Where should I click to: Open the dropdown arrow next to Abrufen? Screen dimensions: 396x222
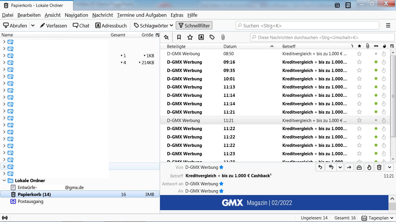coord(33,25)
